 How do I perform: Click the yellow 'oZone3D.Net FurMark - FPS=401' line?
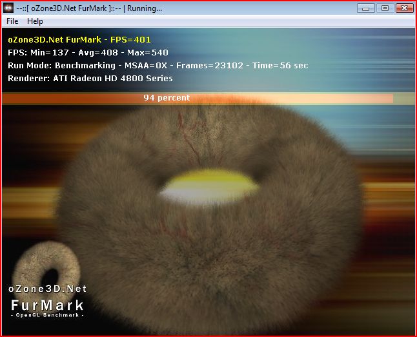79,40
